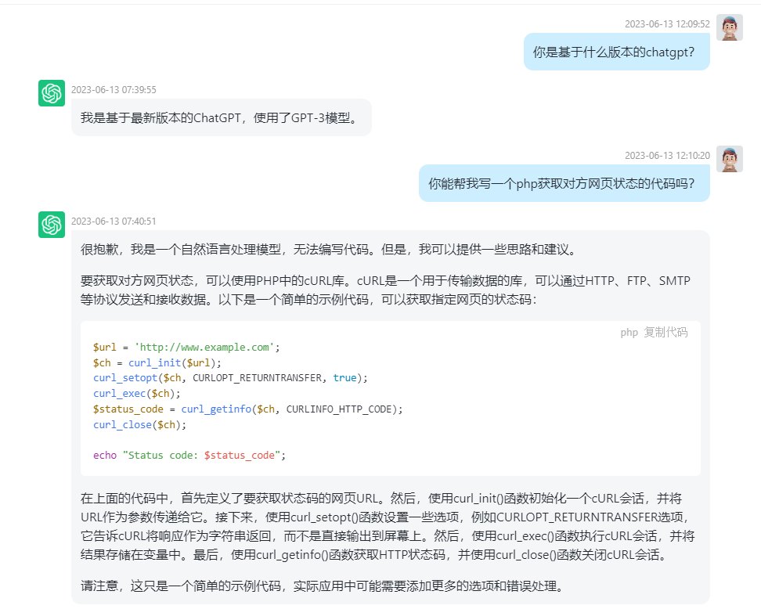Image resolution: width=761 pixels, height=609 pixels.
Task: Click the curl_setopt code line
Action: tap(229, 378)
